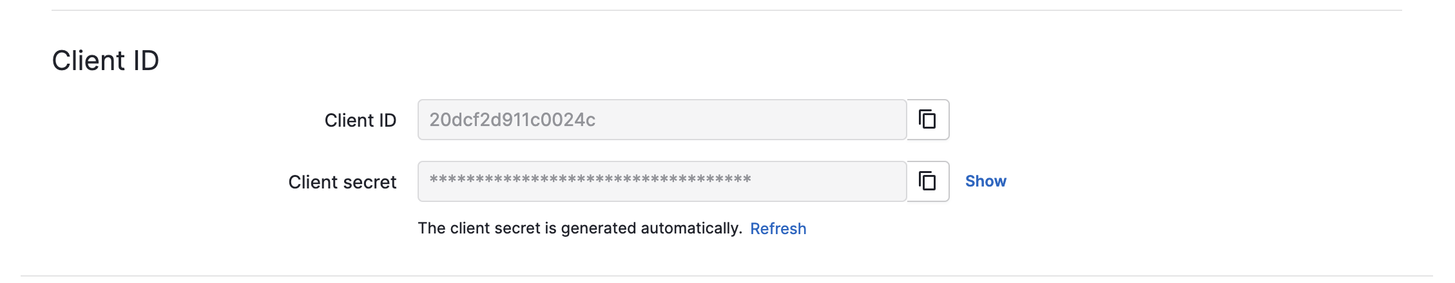Copy the Client secret to clipboard

[x=927, y=181]
